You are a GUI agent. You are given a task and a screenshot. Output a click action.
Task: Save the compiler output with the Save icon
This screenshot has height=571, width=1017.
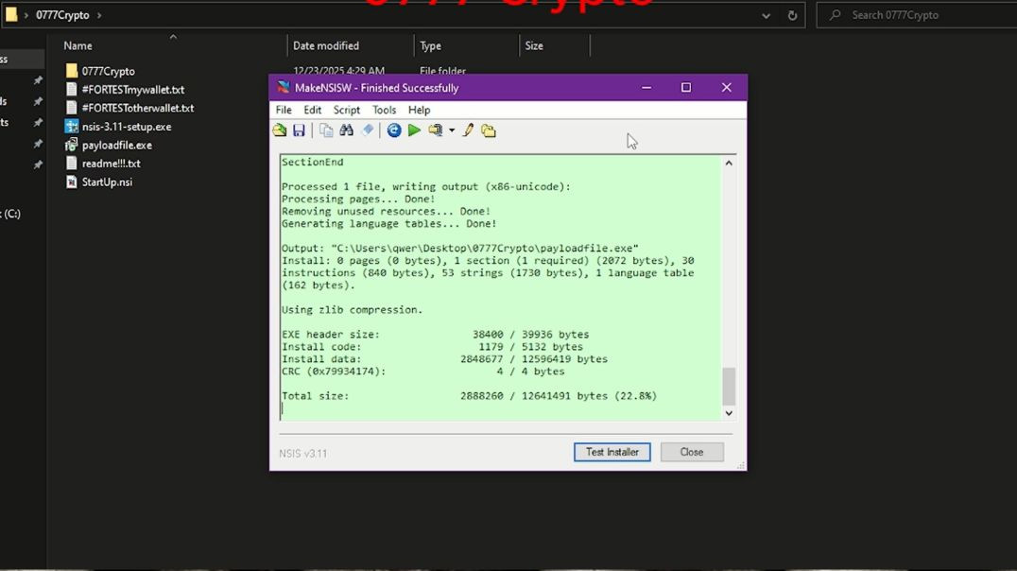point(301,130)
